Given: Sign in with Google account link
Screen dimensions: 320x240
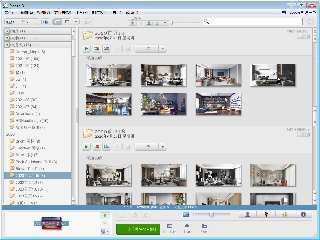Looking at the screenshot, I should (x=298, y=12).
